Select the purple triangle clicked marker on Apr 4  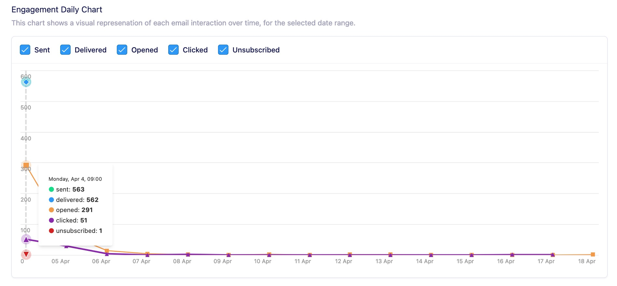pos(26,239)
